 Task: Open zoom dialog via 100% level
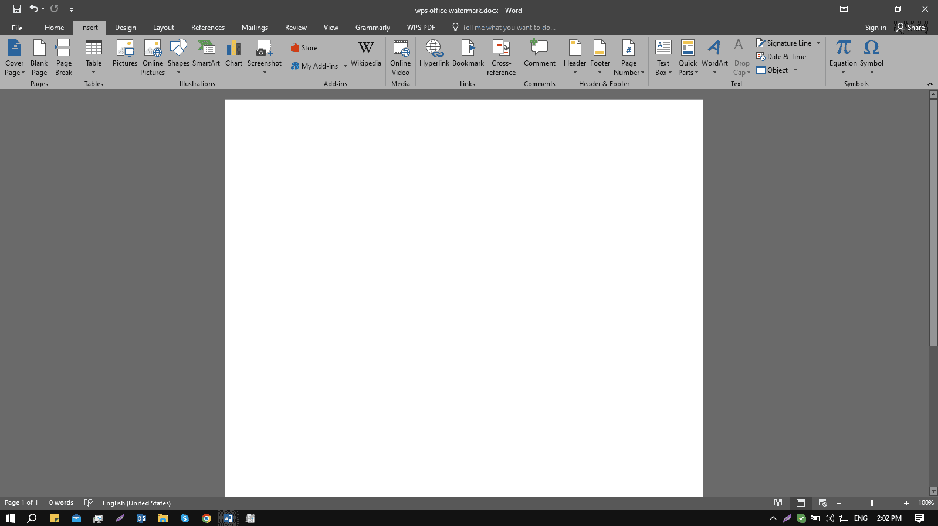coord(926,503)
